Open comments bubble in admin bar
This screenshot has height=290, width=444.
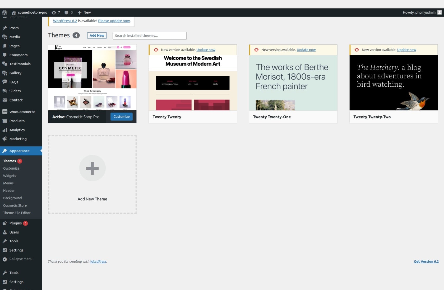pyautogui.click(x=66, y=12)
